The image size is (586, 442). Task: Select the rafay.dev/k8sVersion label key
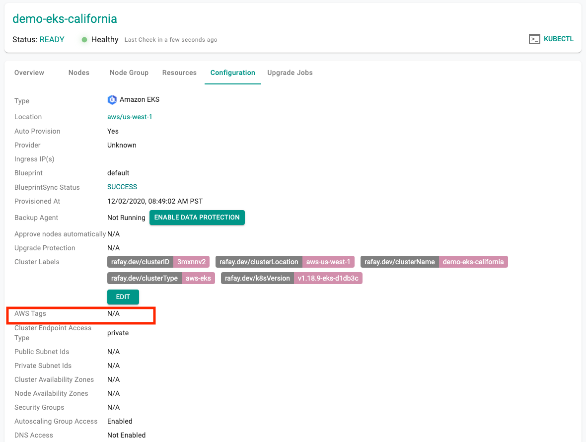258,278
